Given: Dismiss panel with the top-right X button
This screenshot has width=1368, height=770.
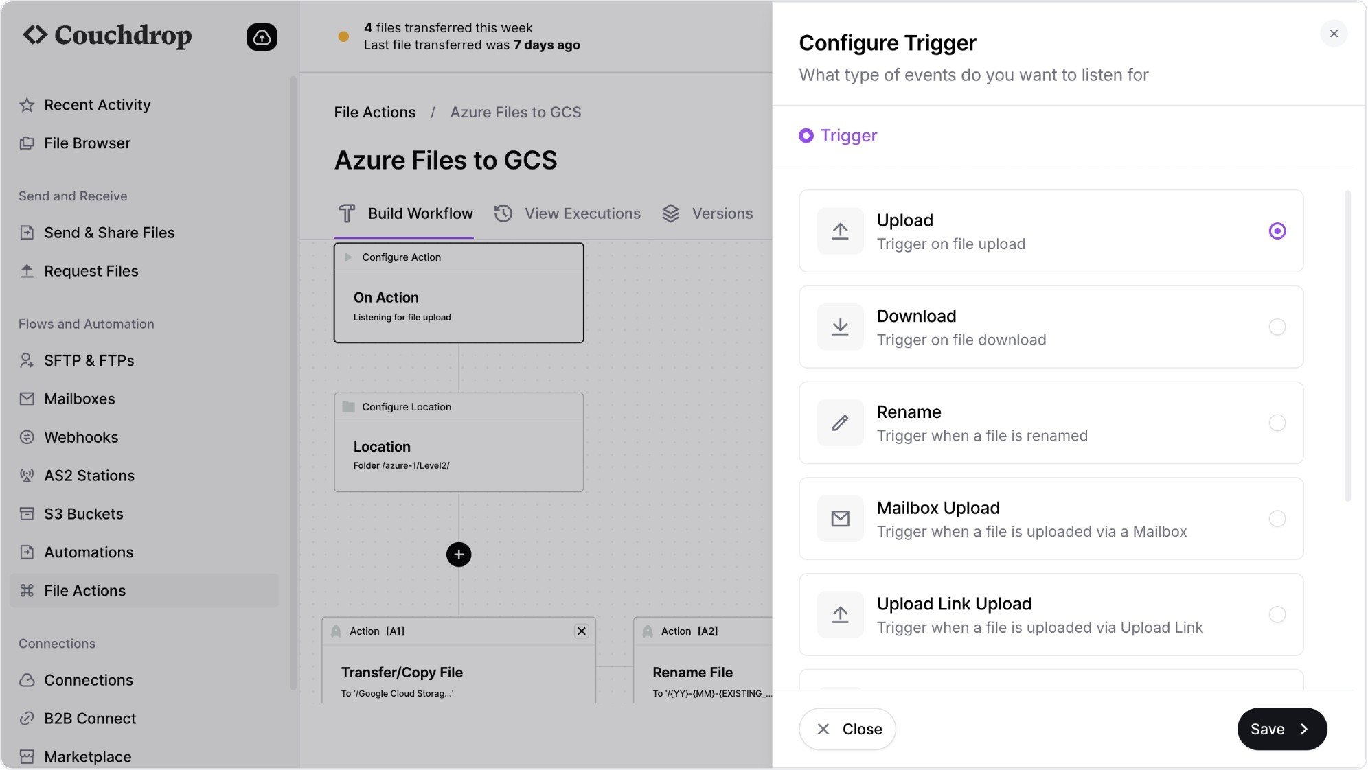Looking at the screenshot, I should 1333,34.
